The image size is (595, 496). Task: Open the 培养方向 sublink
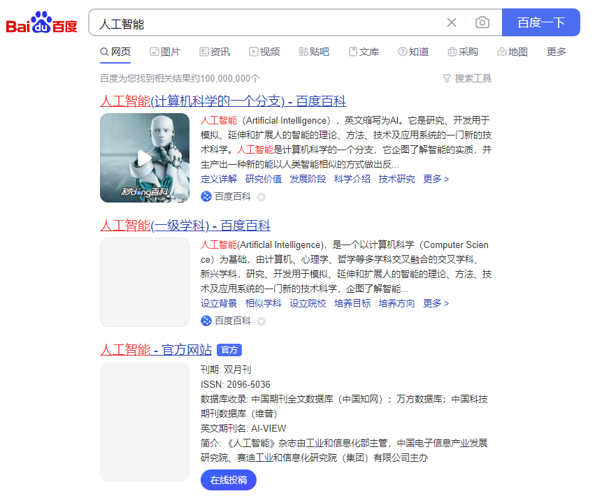pyautogui.click(x=396, y=303)
